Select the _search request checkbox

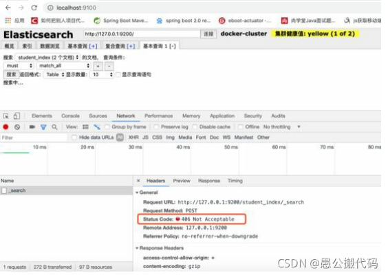pos(4,190)
